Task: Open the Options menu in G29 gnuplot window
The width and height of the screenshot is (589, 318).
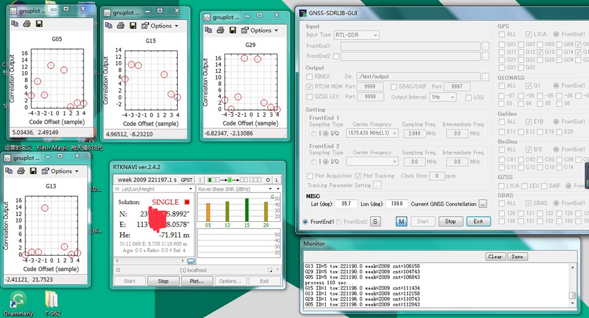Action: 260,30
